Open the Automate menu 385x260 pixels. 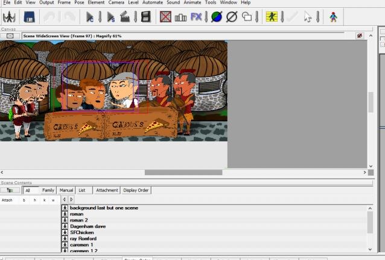(x=153, y=2)
